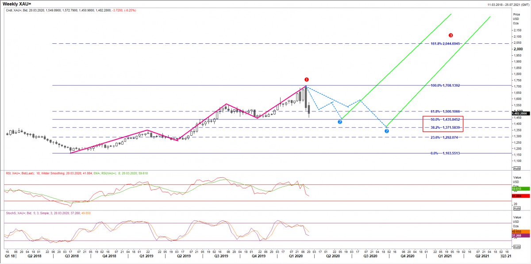Toggle Auto scale on the stochastic panel
The height and width of the screenshot is (264, 531).
pyautogui.click(x=517, y=248)
